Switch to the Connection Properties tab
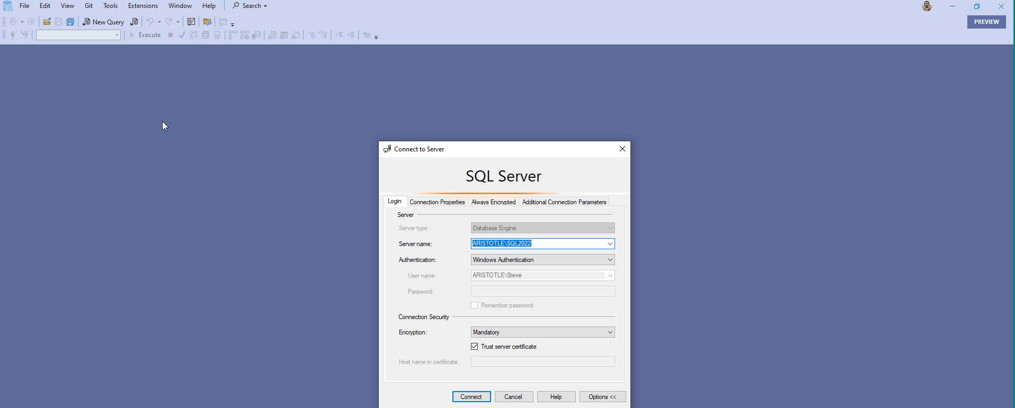1015x408 pixels. pos(437,202)
